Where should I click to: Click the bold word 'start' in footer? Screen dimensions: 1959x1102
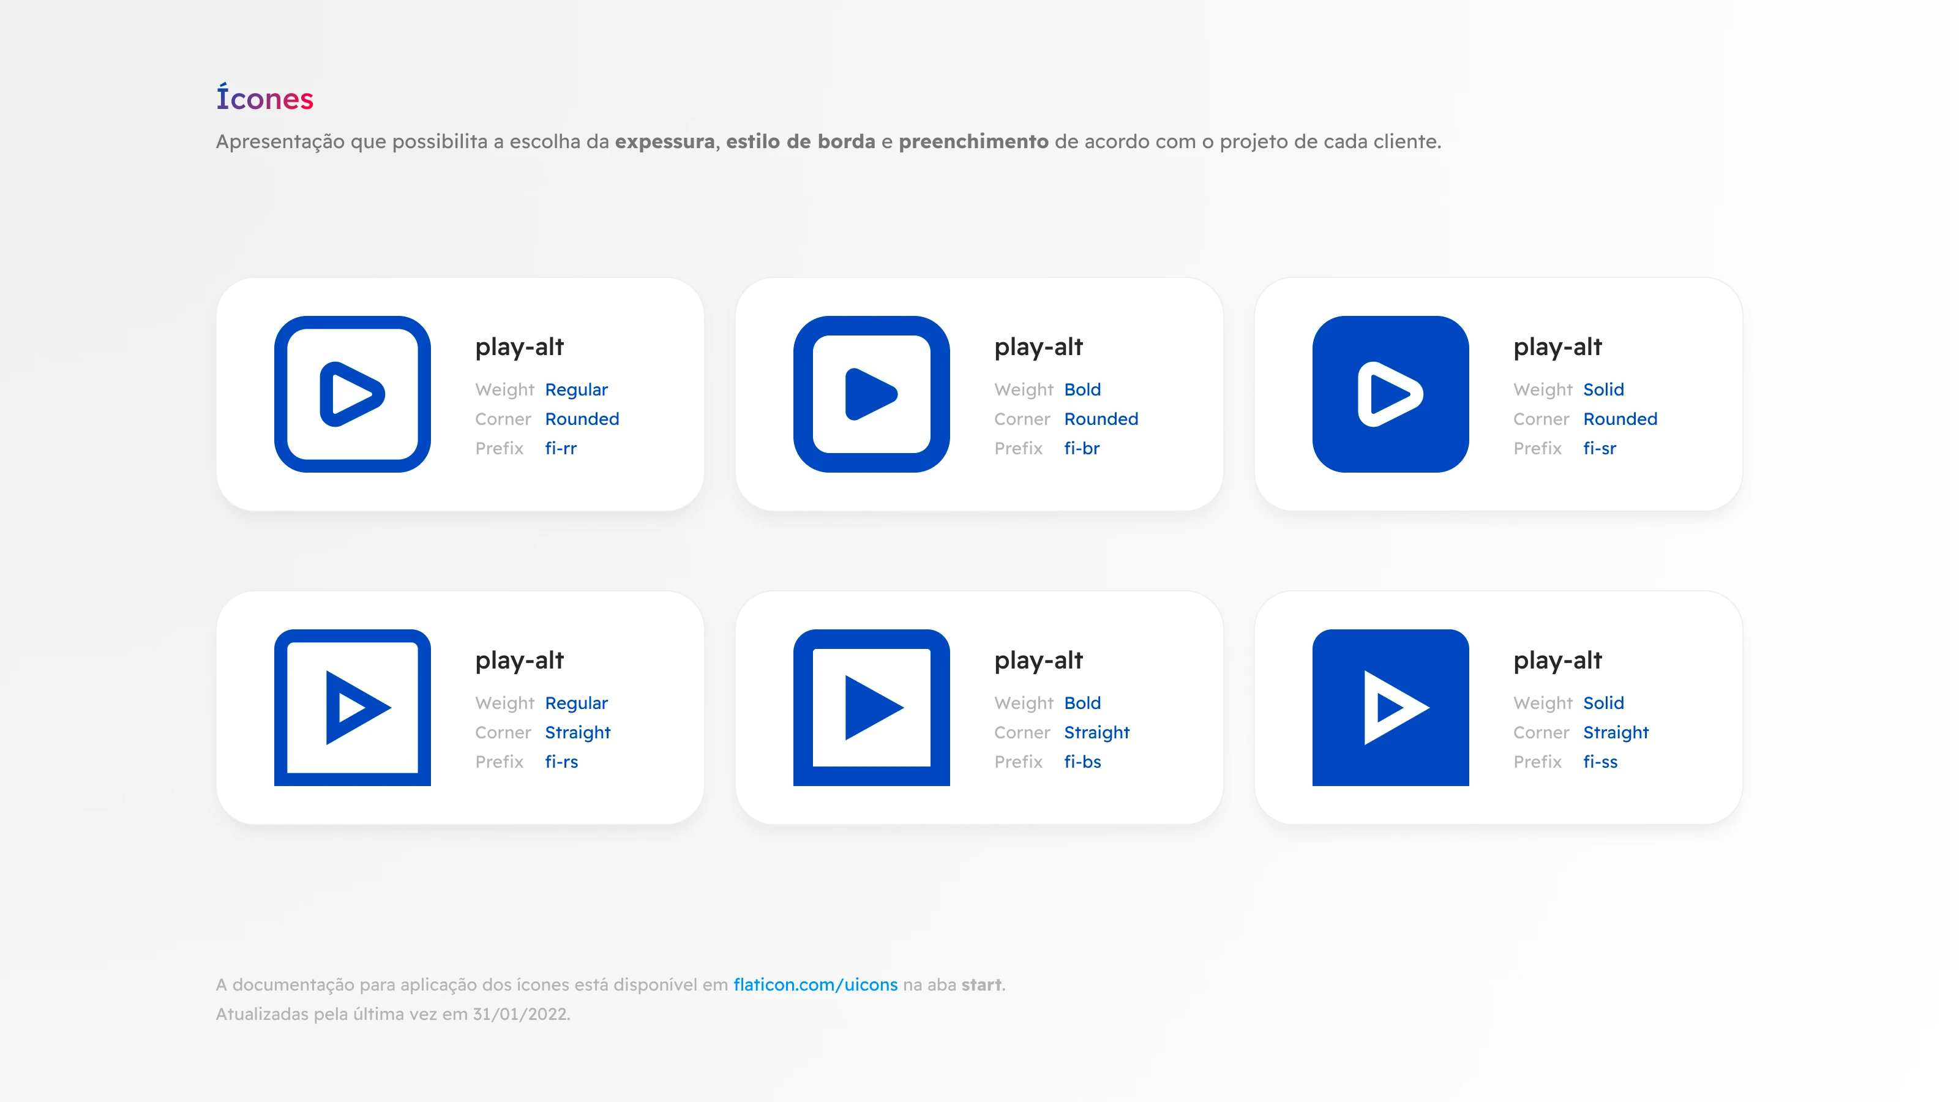(x=980, y=984)
